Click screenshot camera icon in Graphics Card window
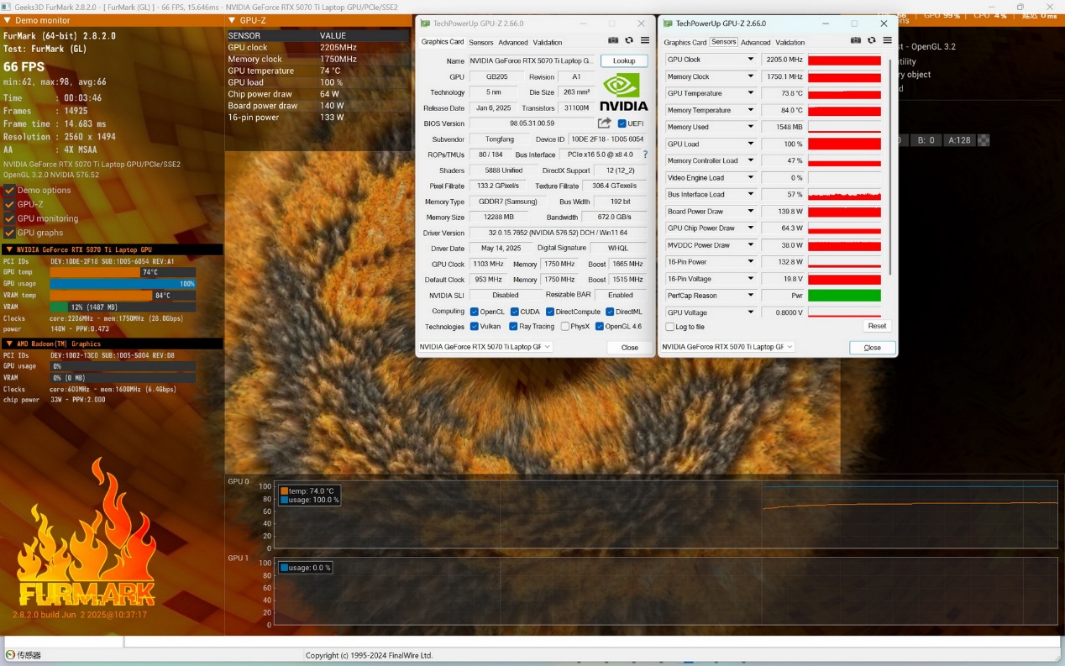 coord(613,40)
